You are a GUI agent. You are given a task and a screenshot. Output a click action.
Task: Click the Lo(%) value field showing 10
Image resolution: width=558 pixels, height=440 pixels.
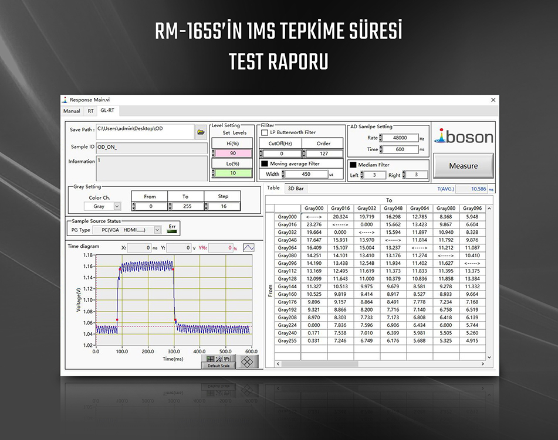[233, 173]
